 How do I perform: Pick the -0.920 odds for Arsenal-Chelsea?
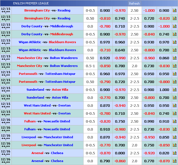pyautogui.click(x=149, y=153)
